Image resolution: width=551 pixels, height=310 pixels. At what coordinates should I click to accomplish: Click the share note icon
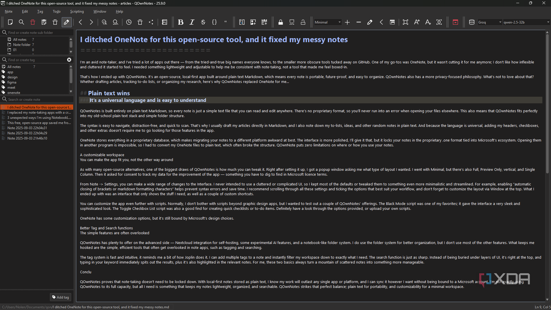(151, 22)
